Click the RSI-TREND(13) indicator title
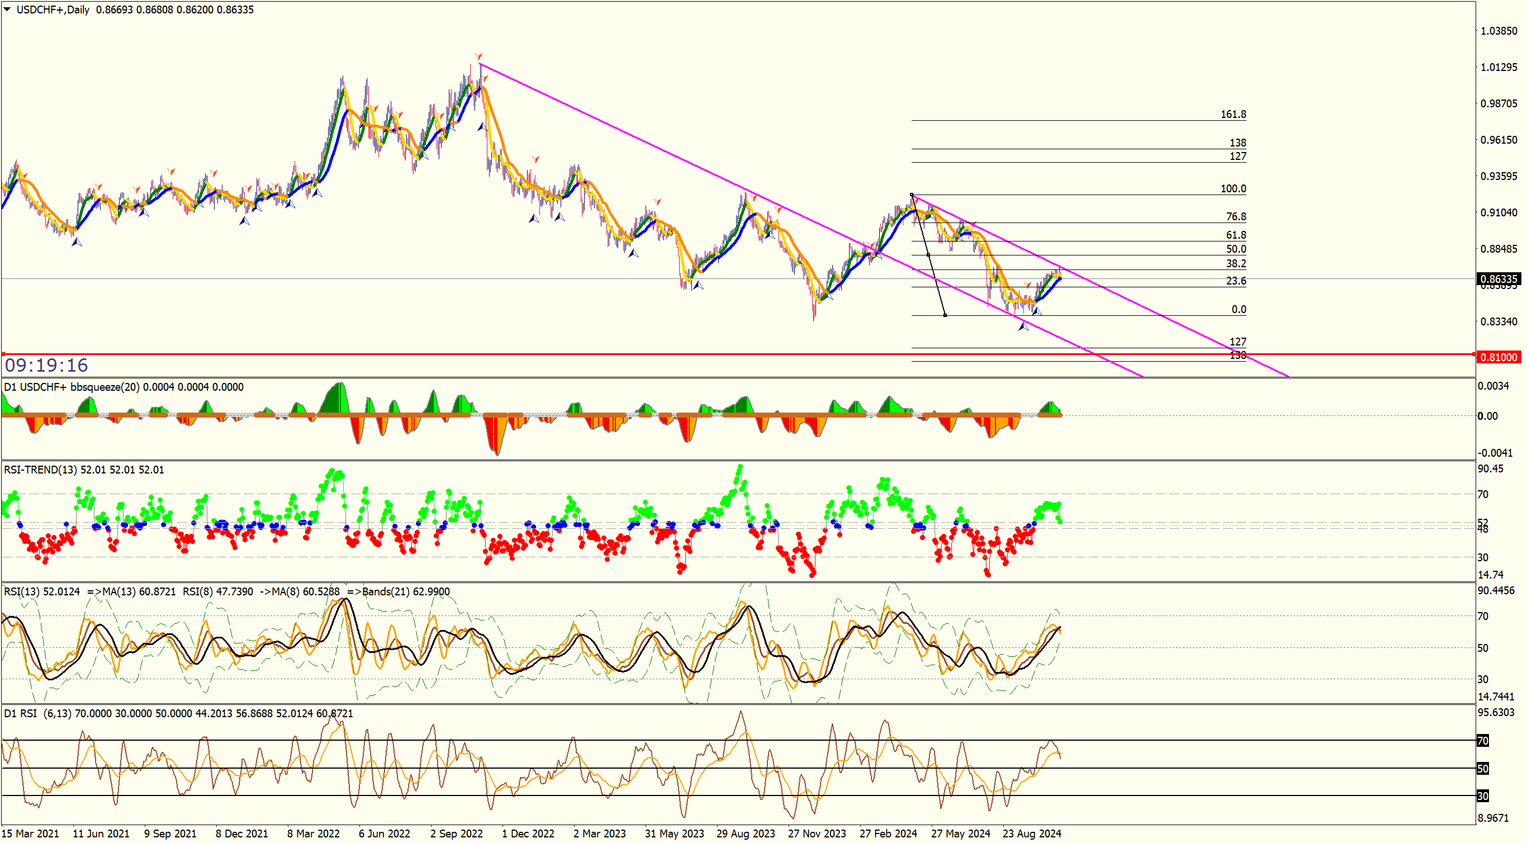This screenshot has height=843, width=1527. click(x=40, y=470)
